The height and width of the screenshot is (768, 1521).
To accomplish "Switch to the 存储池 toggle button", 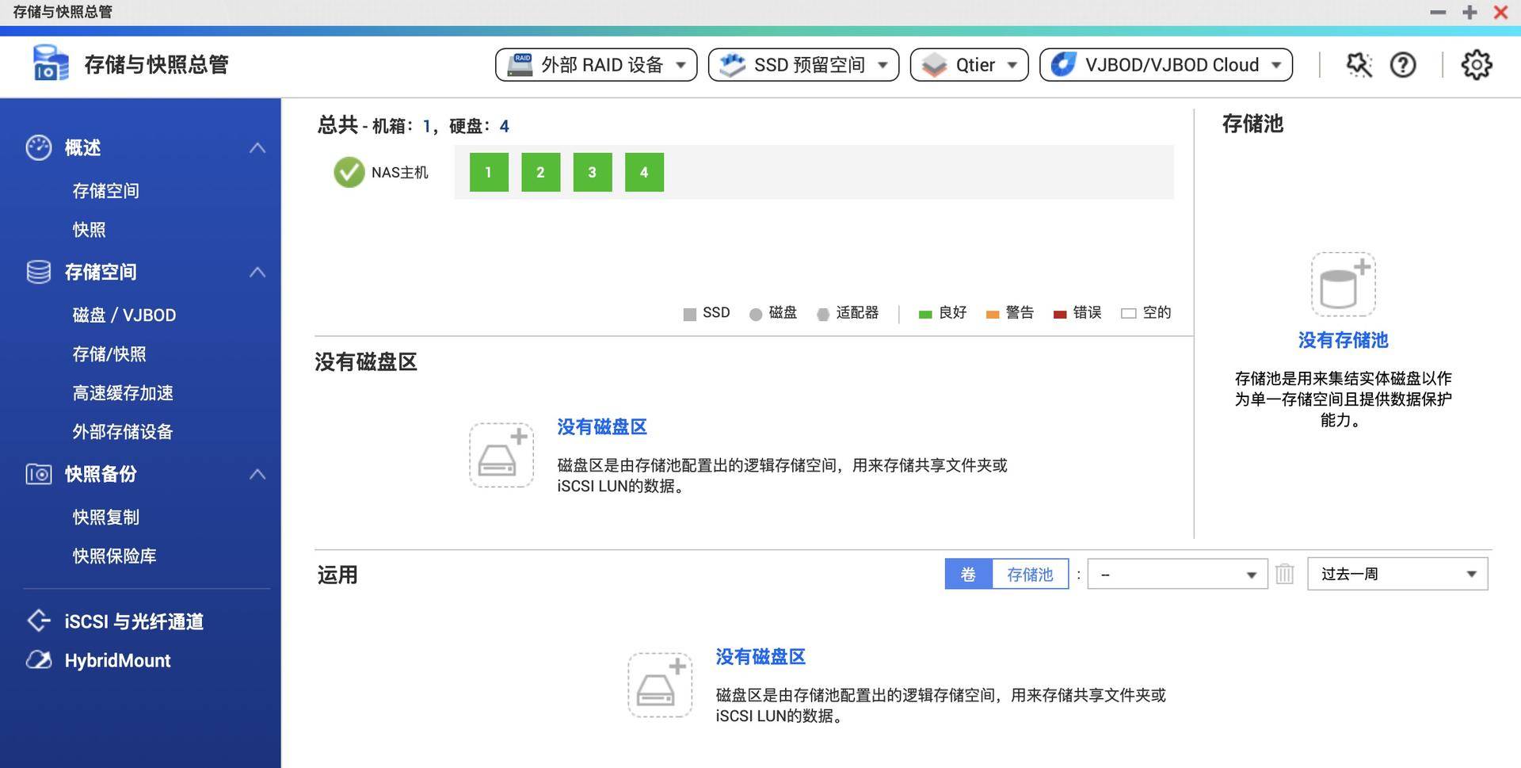I will click(1030, 573).
